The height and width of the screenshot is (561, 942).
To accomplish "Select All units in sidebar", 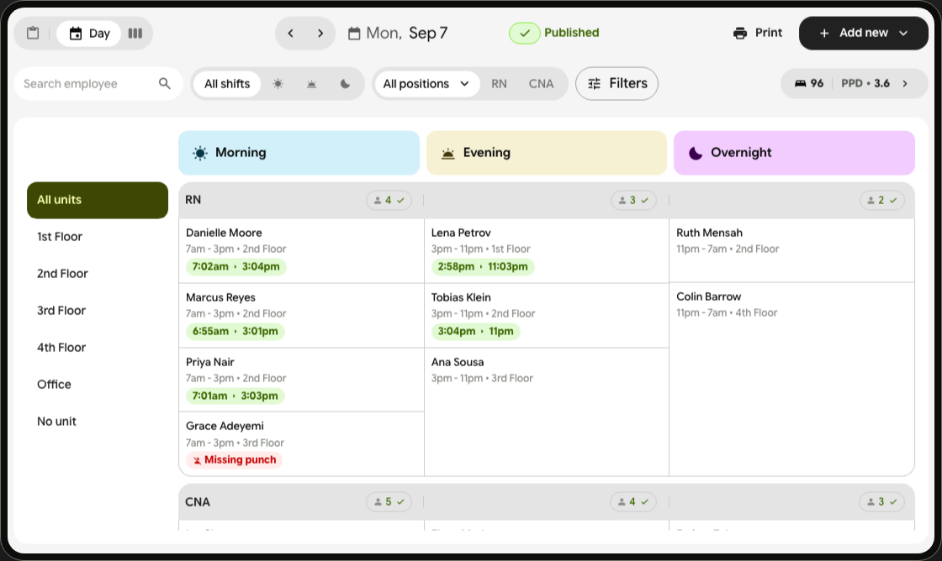I will [x=98, y=200].
